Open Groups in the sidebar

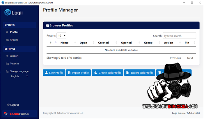[14, 40]
